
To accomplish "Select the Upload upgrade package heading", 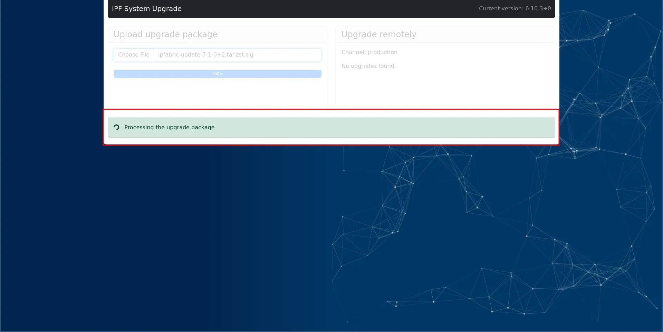I will tap(165, 34).
